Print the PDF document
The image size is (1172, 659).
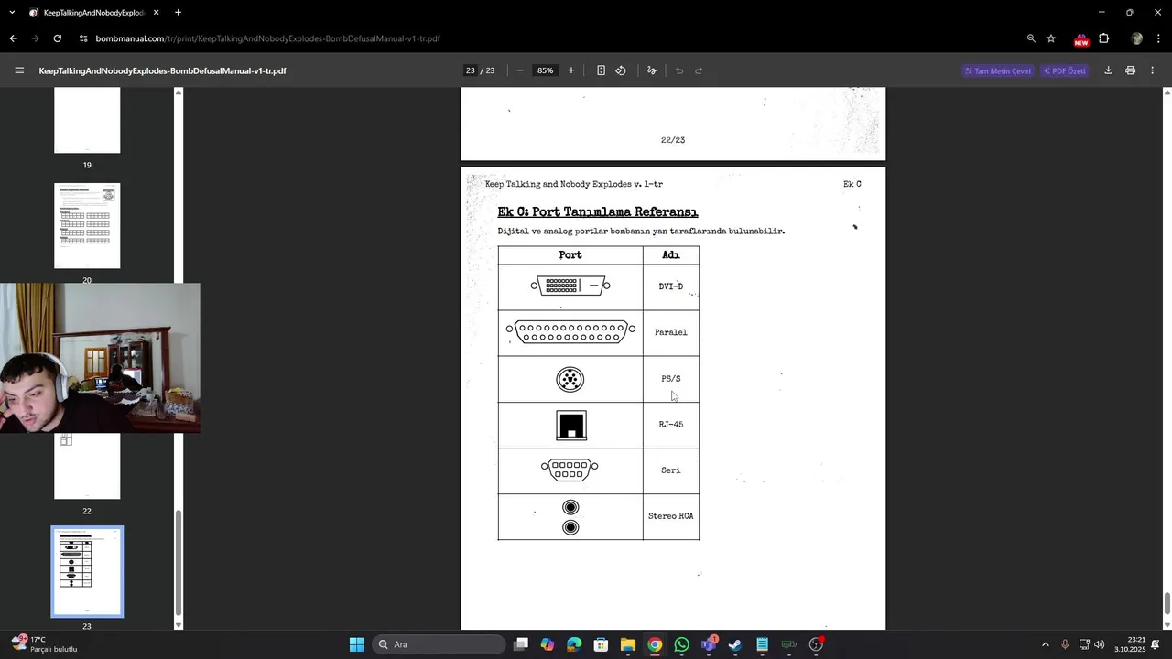click(1130, 70)
